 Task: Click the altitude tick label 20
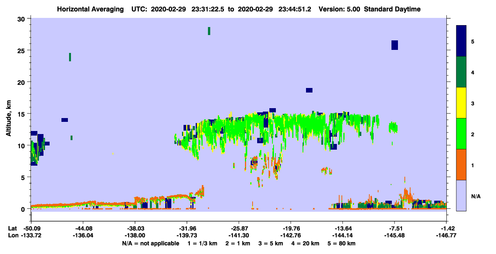click(x=22, y=82)
